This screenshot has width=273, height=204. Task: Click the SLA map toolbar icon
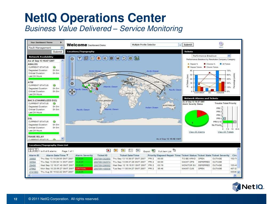137,58
